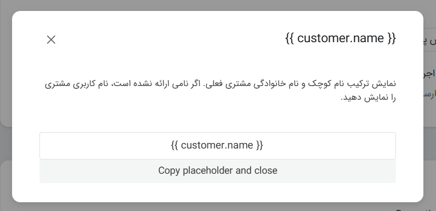The height and width of the screenshot is (211, 436).
Task: Click the closing braces inside placeholder field
Action: 259,145
